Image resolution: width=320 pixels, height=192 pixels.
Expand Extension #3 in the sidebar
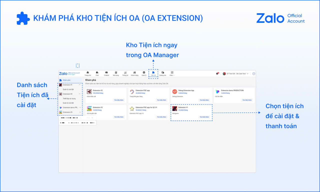[80, 112]
